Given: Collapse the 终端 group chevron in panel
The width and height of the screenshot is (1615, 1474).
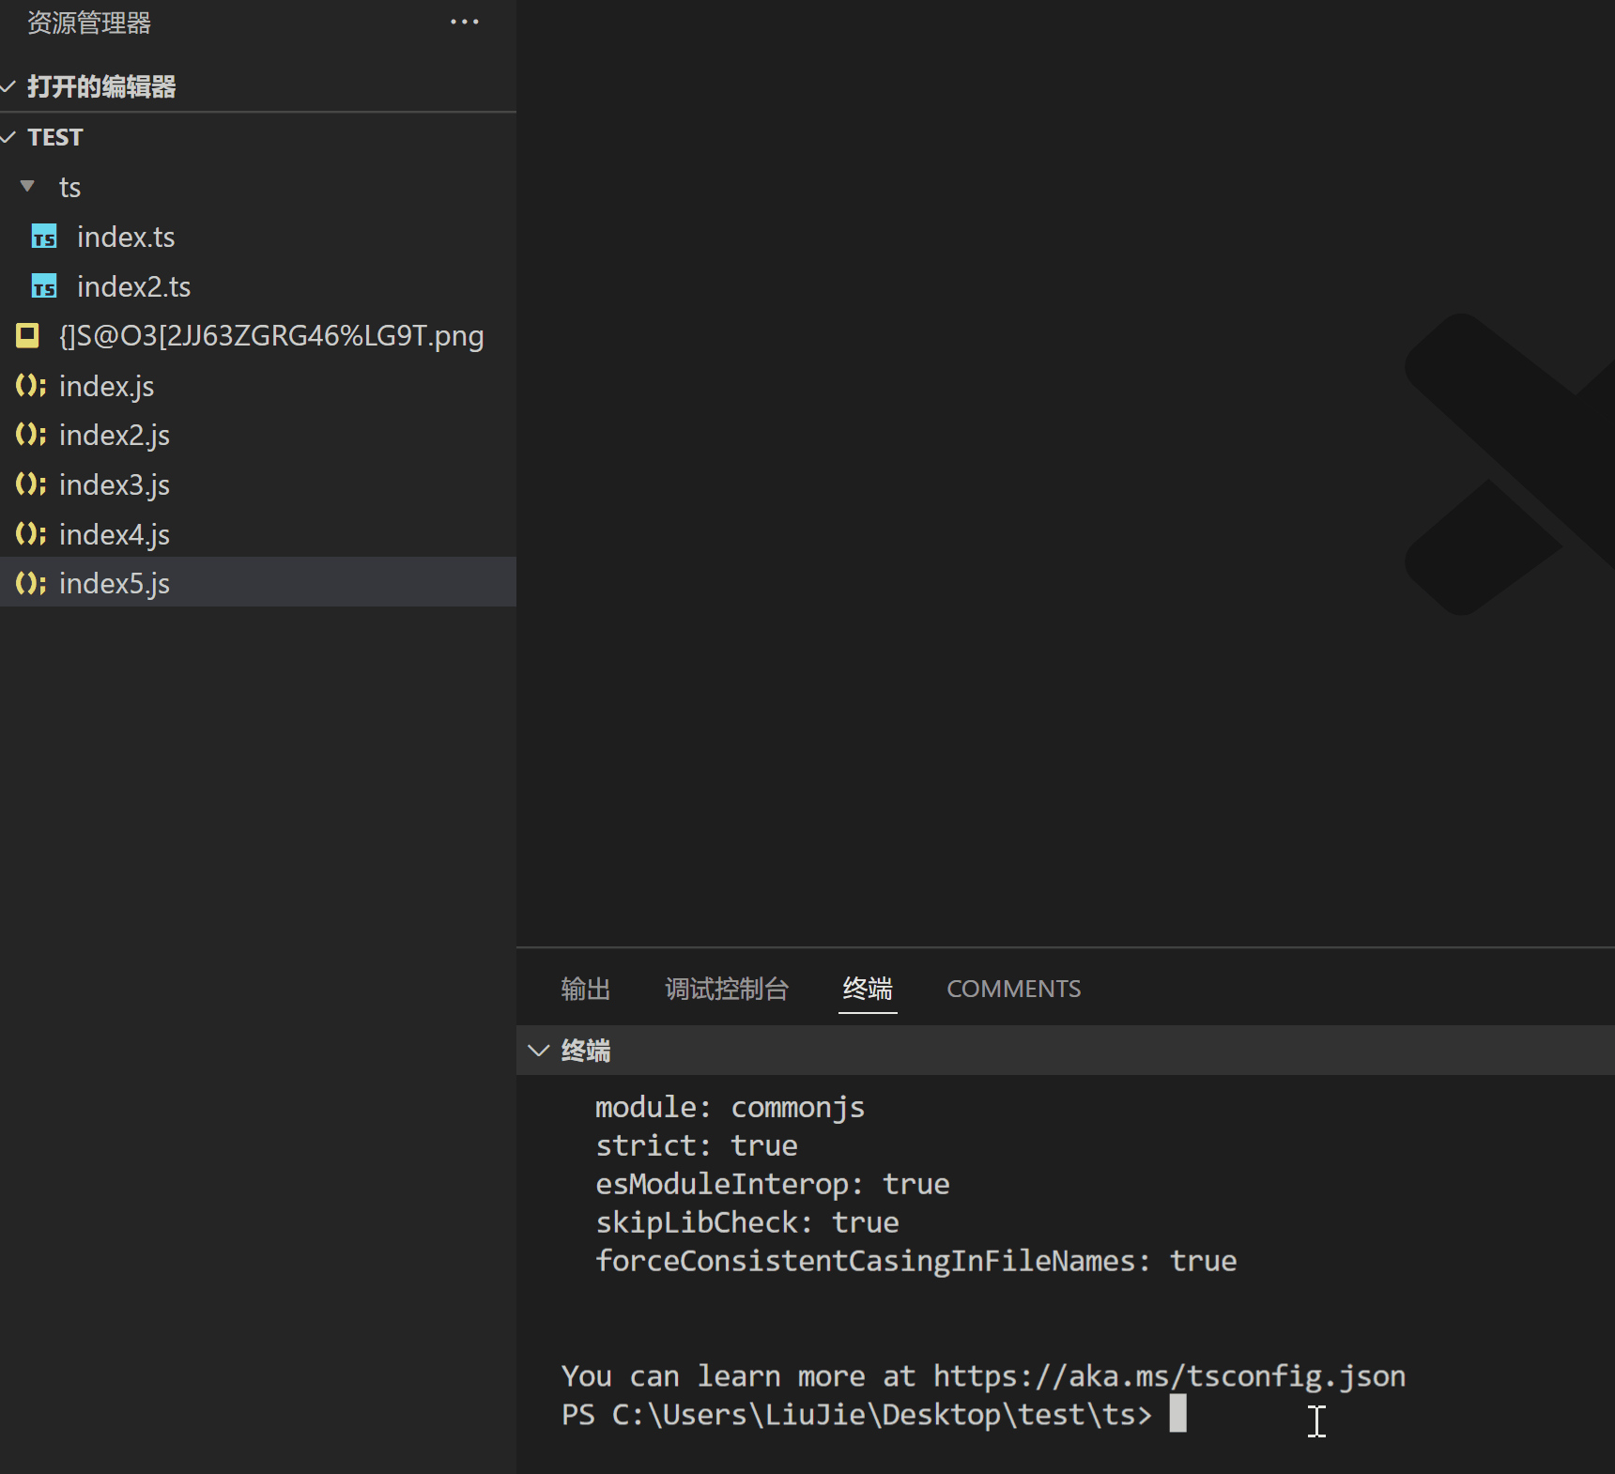Looking at the screenshot, I should pos(538,1050).
